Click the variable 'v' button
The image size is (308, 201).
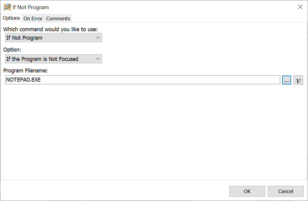pos(298,80)
